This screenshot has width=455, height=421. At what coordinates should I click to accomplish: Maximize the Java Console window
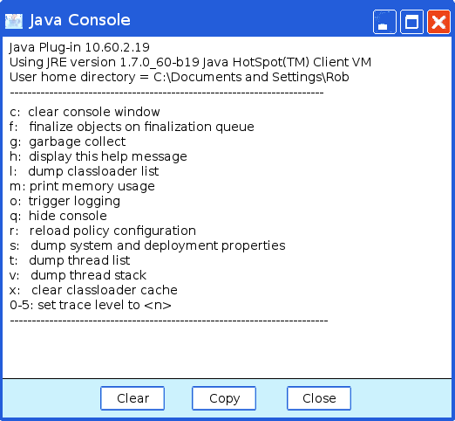point(411,22)
